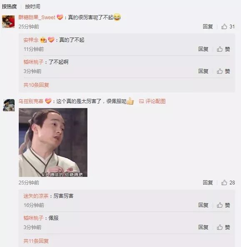Reply to 安梓念's comment
The height and width of the screenshot is (247, 241).
[x=203, y=49]
